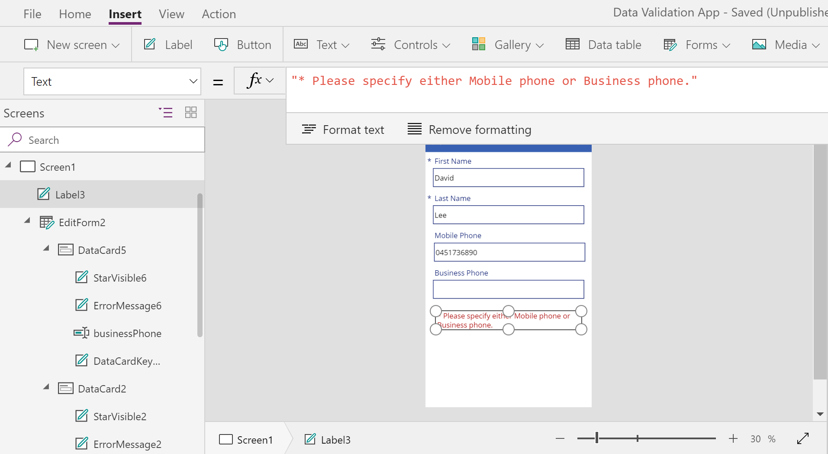Screen dimensions: 828x454
Task: Collapse the Screen1 tree node
Action: click(x=8, y=165)
